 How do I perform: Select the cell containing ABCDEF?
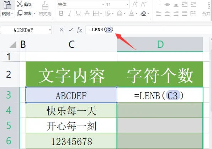(x=71, y=95)
